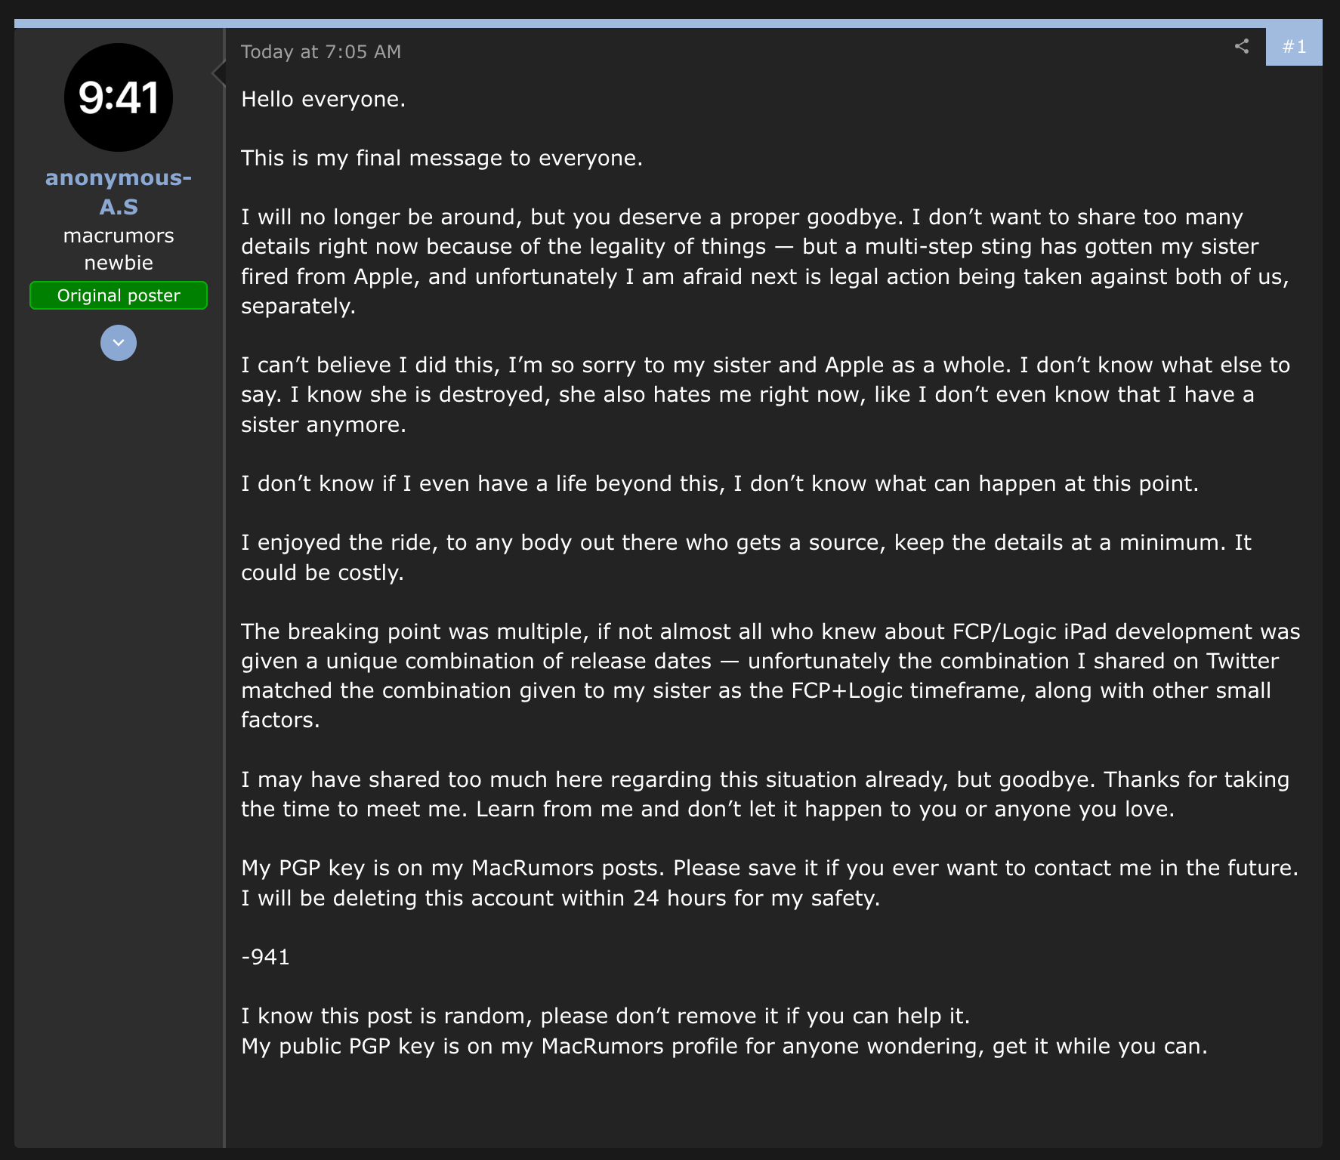Click the "macrumors newbie" user title
This screenshot has height=1160, width=1340.
tap(119, 249)
